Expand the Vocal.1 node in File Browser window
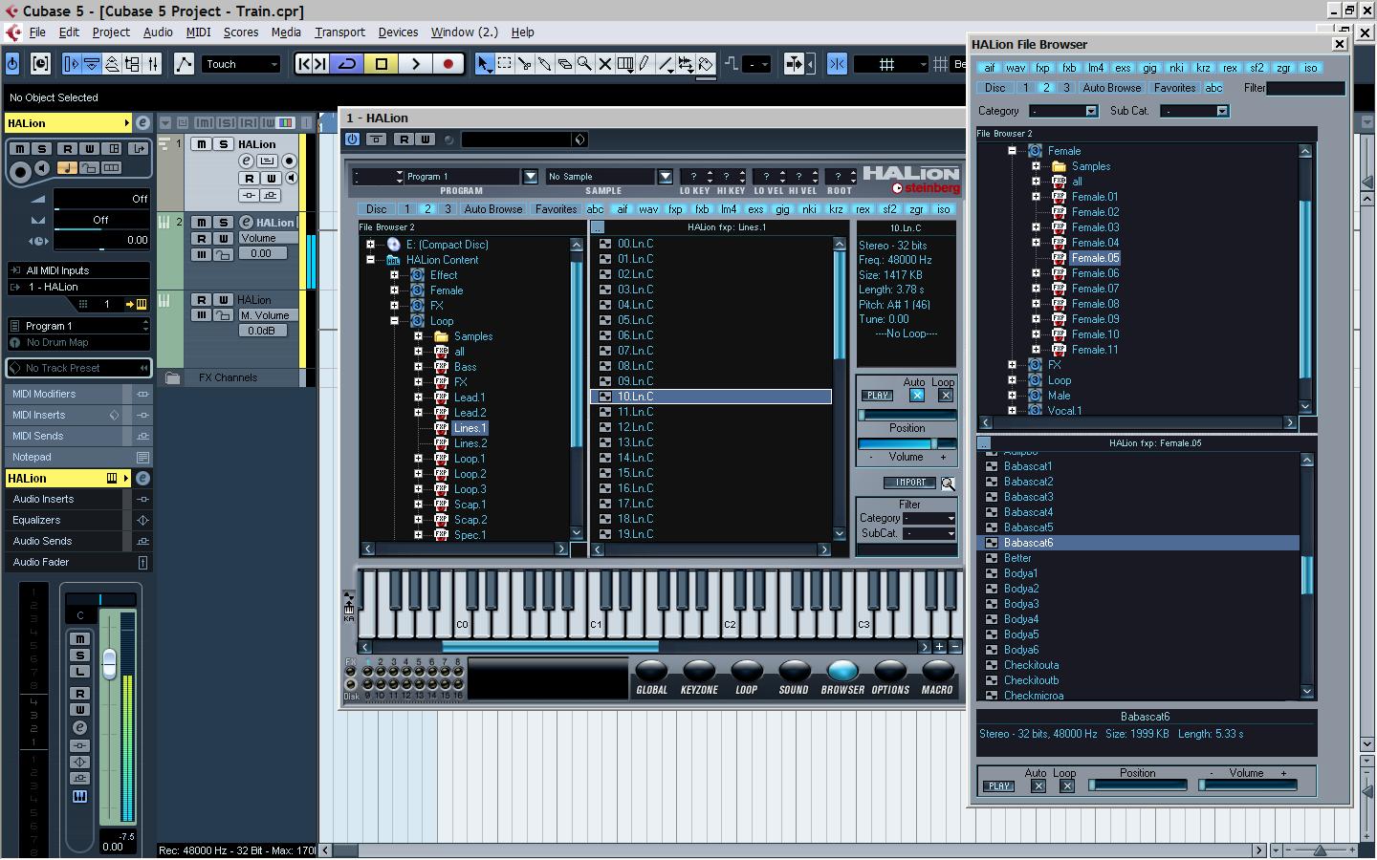The width and height of the screenshot is (1377, 860). click(1012, 411)
